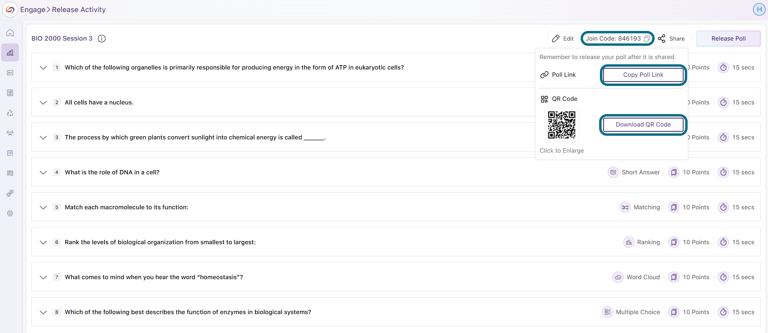Enlarge the QR code thumbnail
The image size is (768, 333).
[x=562, y=125]
